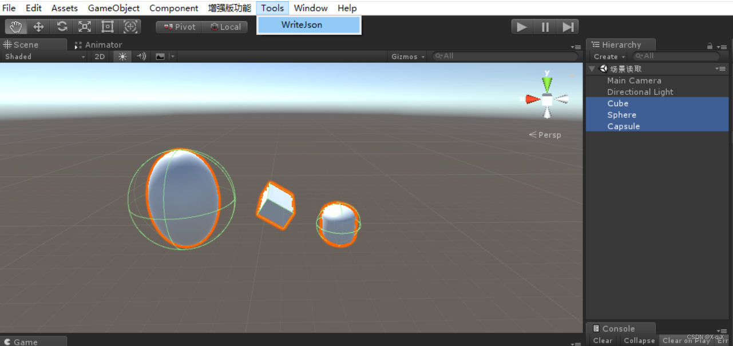733x346 pixels.
Task: Select the Rotate tool
Action: coord(61,26)
